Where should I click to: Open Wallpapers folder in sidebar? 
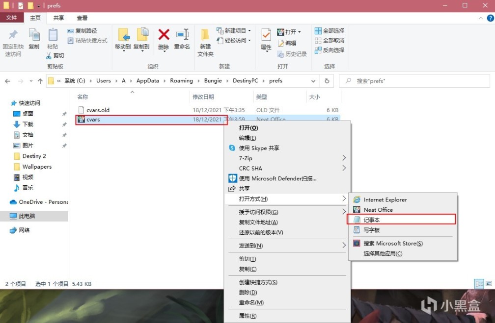(x=37, y=167)
